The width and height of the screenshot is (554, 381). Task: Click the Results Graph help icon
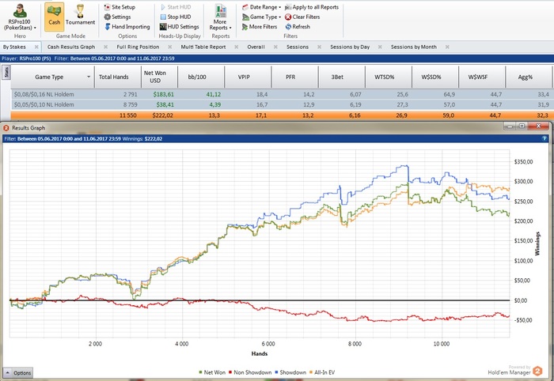click(545, 138)
